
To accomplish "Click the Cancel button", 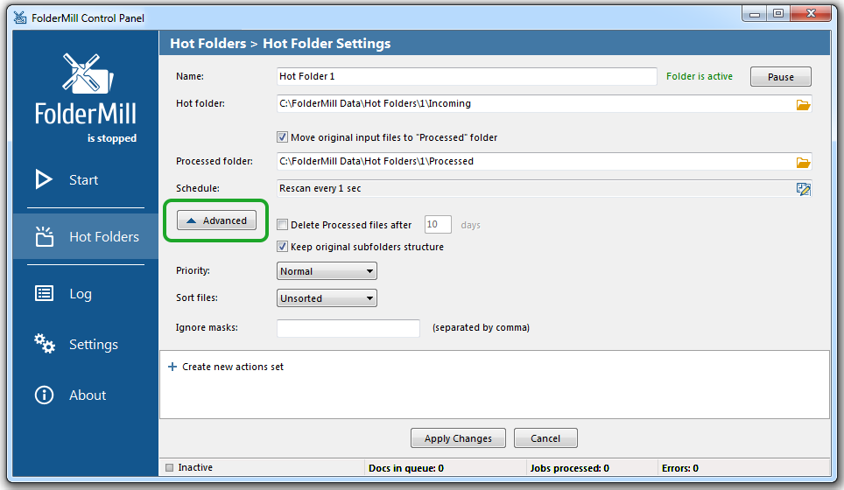I will pos(545,438).
